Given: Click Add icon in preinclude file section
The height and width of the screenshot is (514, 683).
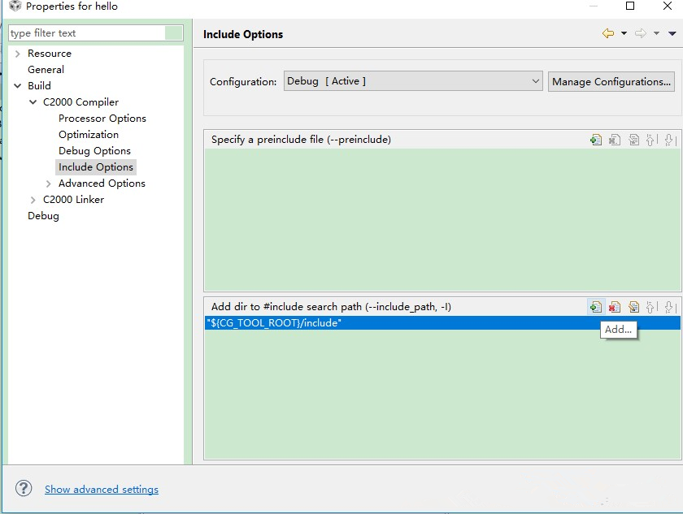Looking at the screenshot, I should pyautogui.click(x=595, y=140).
